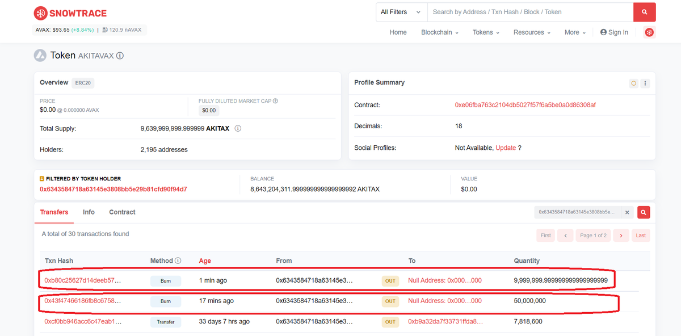Click the "1 min ago" age cell
Viewport: 681px width, 336px height.
[x=213, y=280]
